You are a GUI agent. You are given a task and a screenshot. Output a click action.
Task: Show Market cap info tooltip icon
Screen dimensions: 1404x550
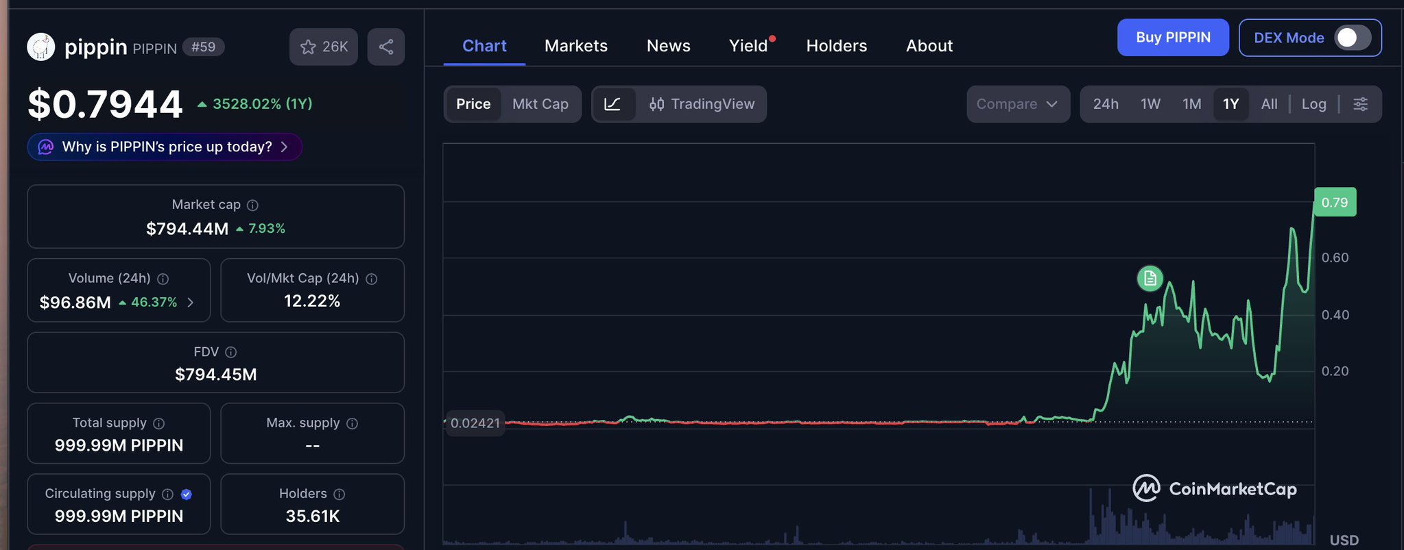(x=252, y=205)
